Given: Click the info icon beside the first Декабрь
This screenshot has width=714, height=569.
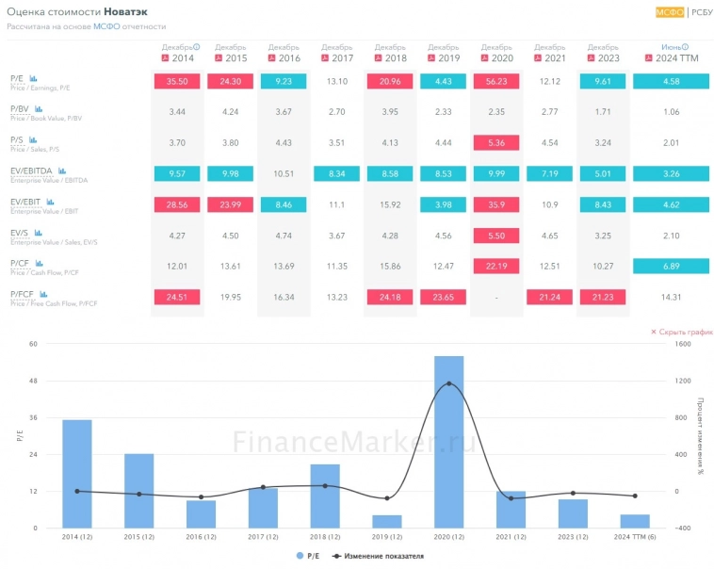Looking at the screenshot, I should click(x=196, y=46).
